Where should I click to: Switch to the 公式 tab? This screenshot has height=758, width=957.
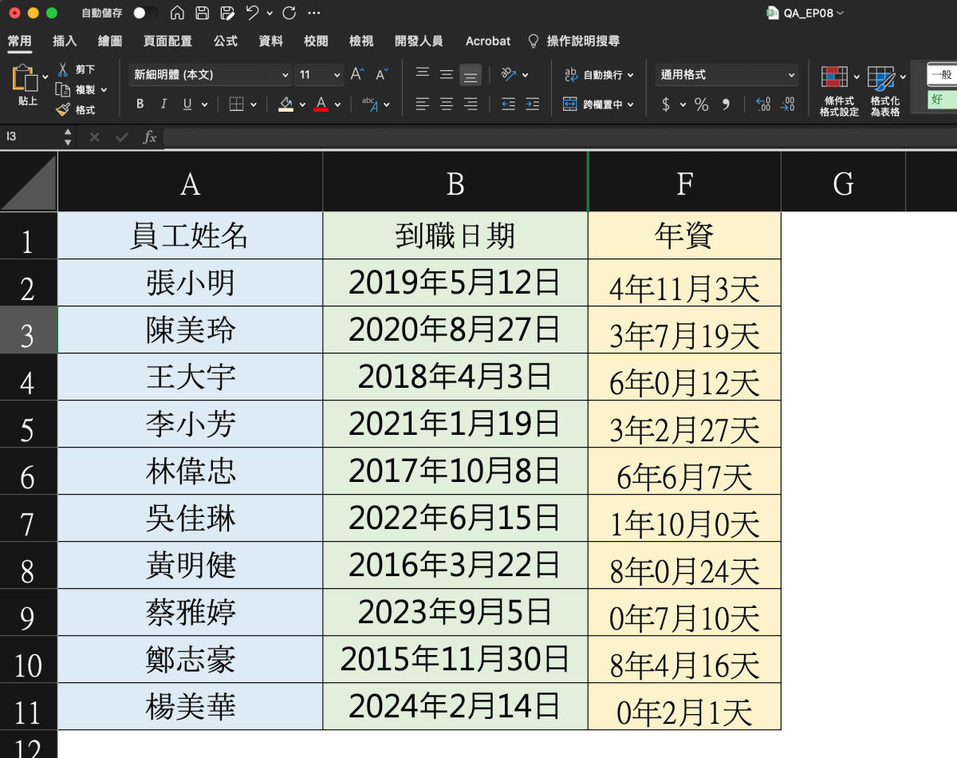point(226,41)
